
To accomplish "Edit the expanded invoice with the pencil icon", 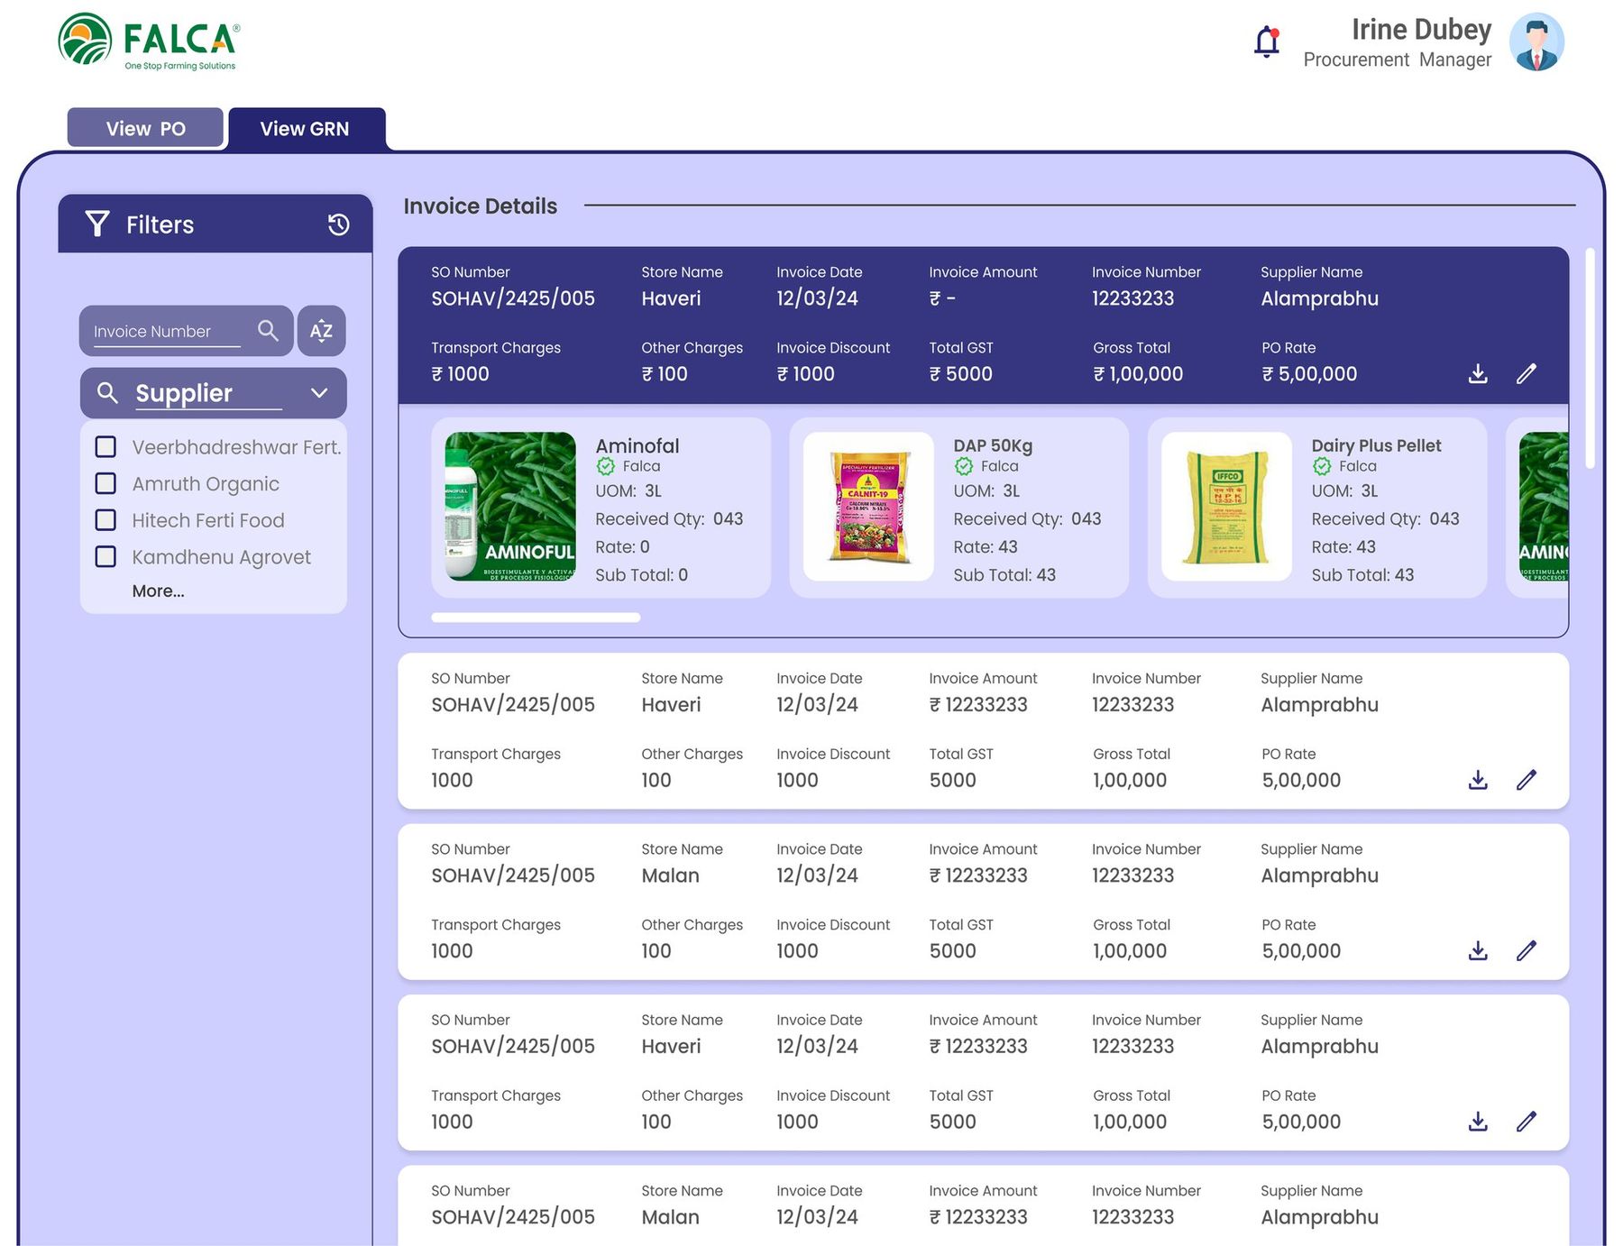I will (1526, 373).
